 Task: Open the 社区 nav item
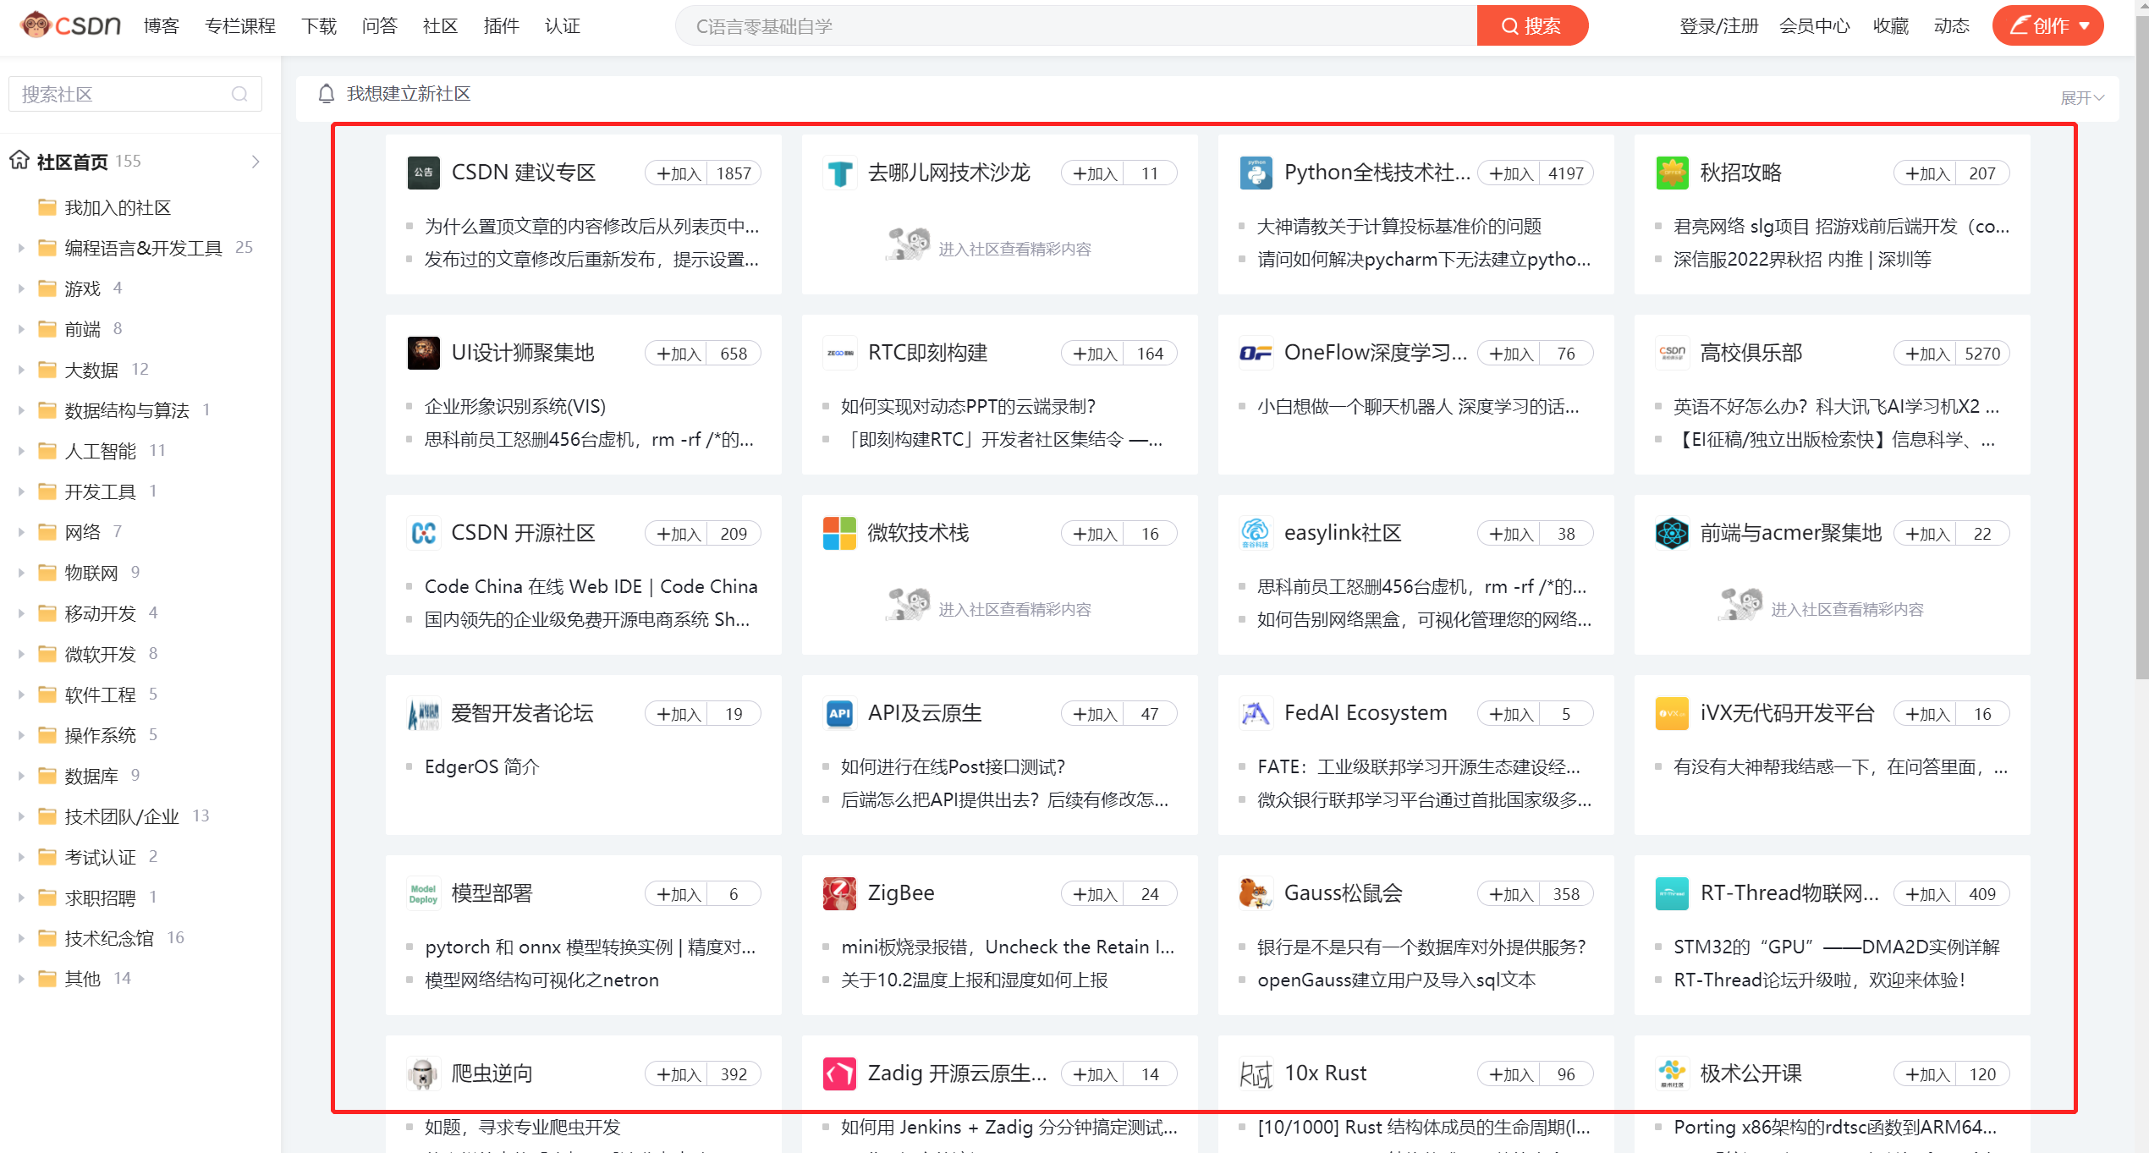tap(441, 26)
